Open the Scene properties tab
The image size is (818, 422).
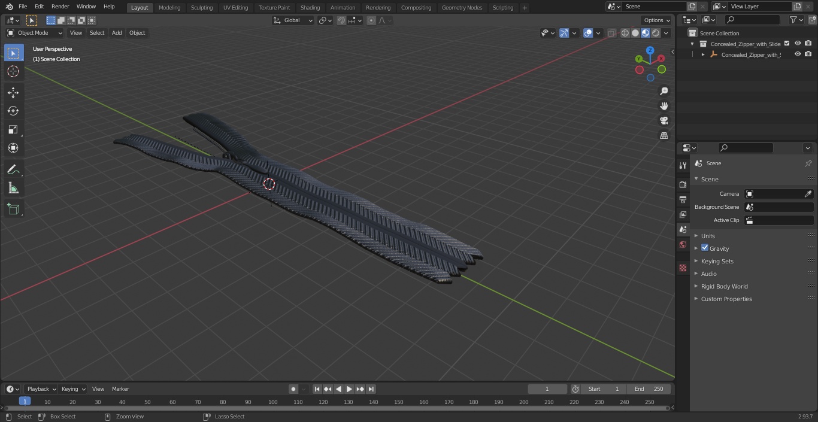(x=683, y=229)
